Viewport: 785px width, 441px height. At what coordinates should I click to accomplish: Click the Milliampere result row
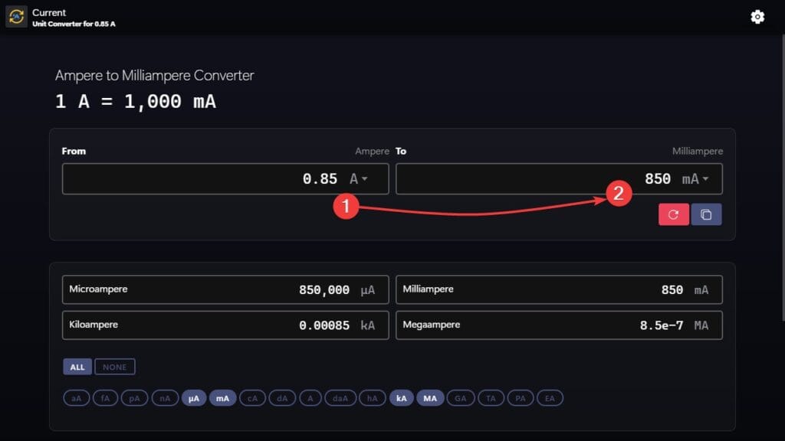point(559,289)
